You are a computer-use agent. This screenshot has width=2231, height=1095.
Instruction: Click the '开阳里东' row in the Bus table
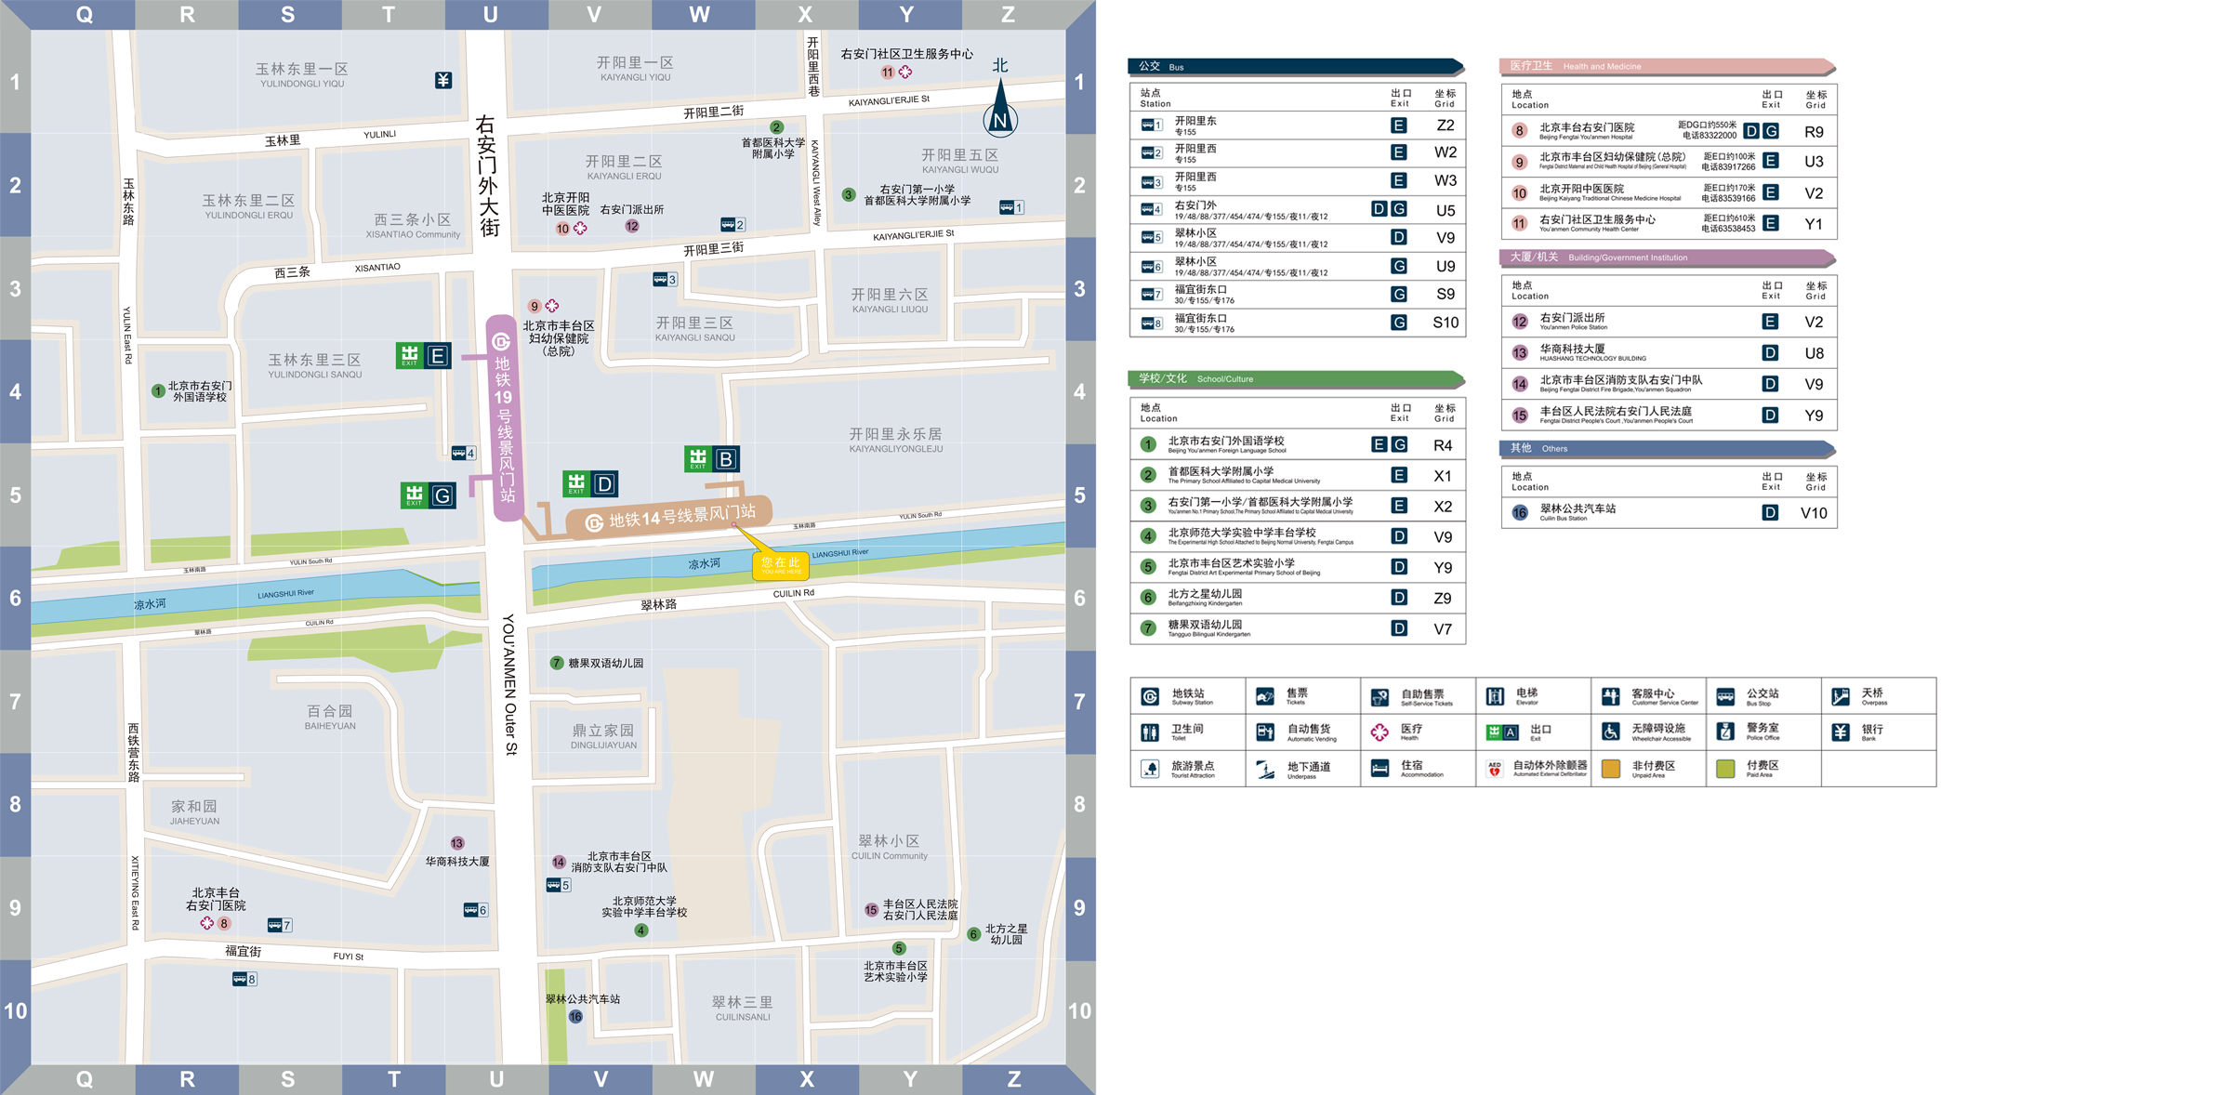pyautogui.click(x=1298, y=125)
